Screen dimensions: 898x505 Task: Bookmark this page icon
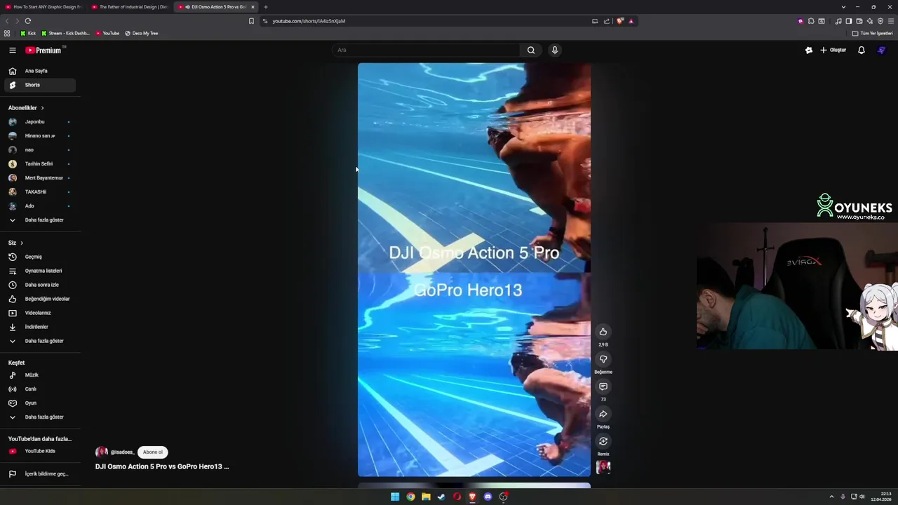click(251, 21)
